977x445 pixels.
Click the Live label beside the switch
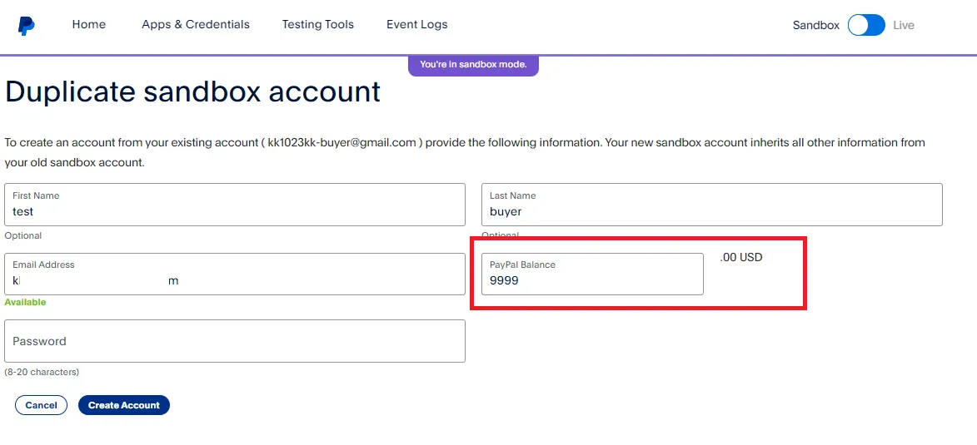pyautogui.click(x=904, y=26)
